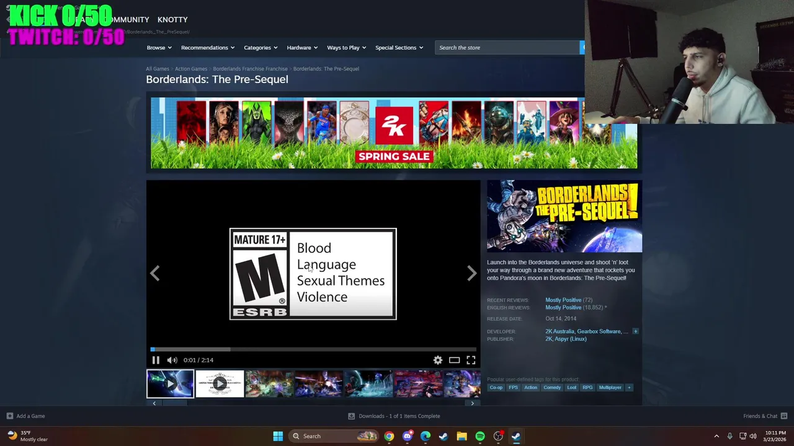Screen dimensions: 794x446
Task: Click All Games breadcrumb link
Action: coord(158,69)
